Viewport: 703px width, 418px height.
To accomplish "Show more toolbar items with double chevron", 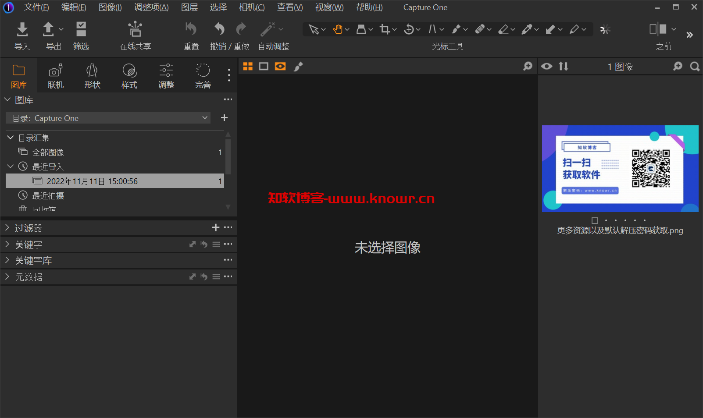I will [x=690, y=35].
